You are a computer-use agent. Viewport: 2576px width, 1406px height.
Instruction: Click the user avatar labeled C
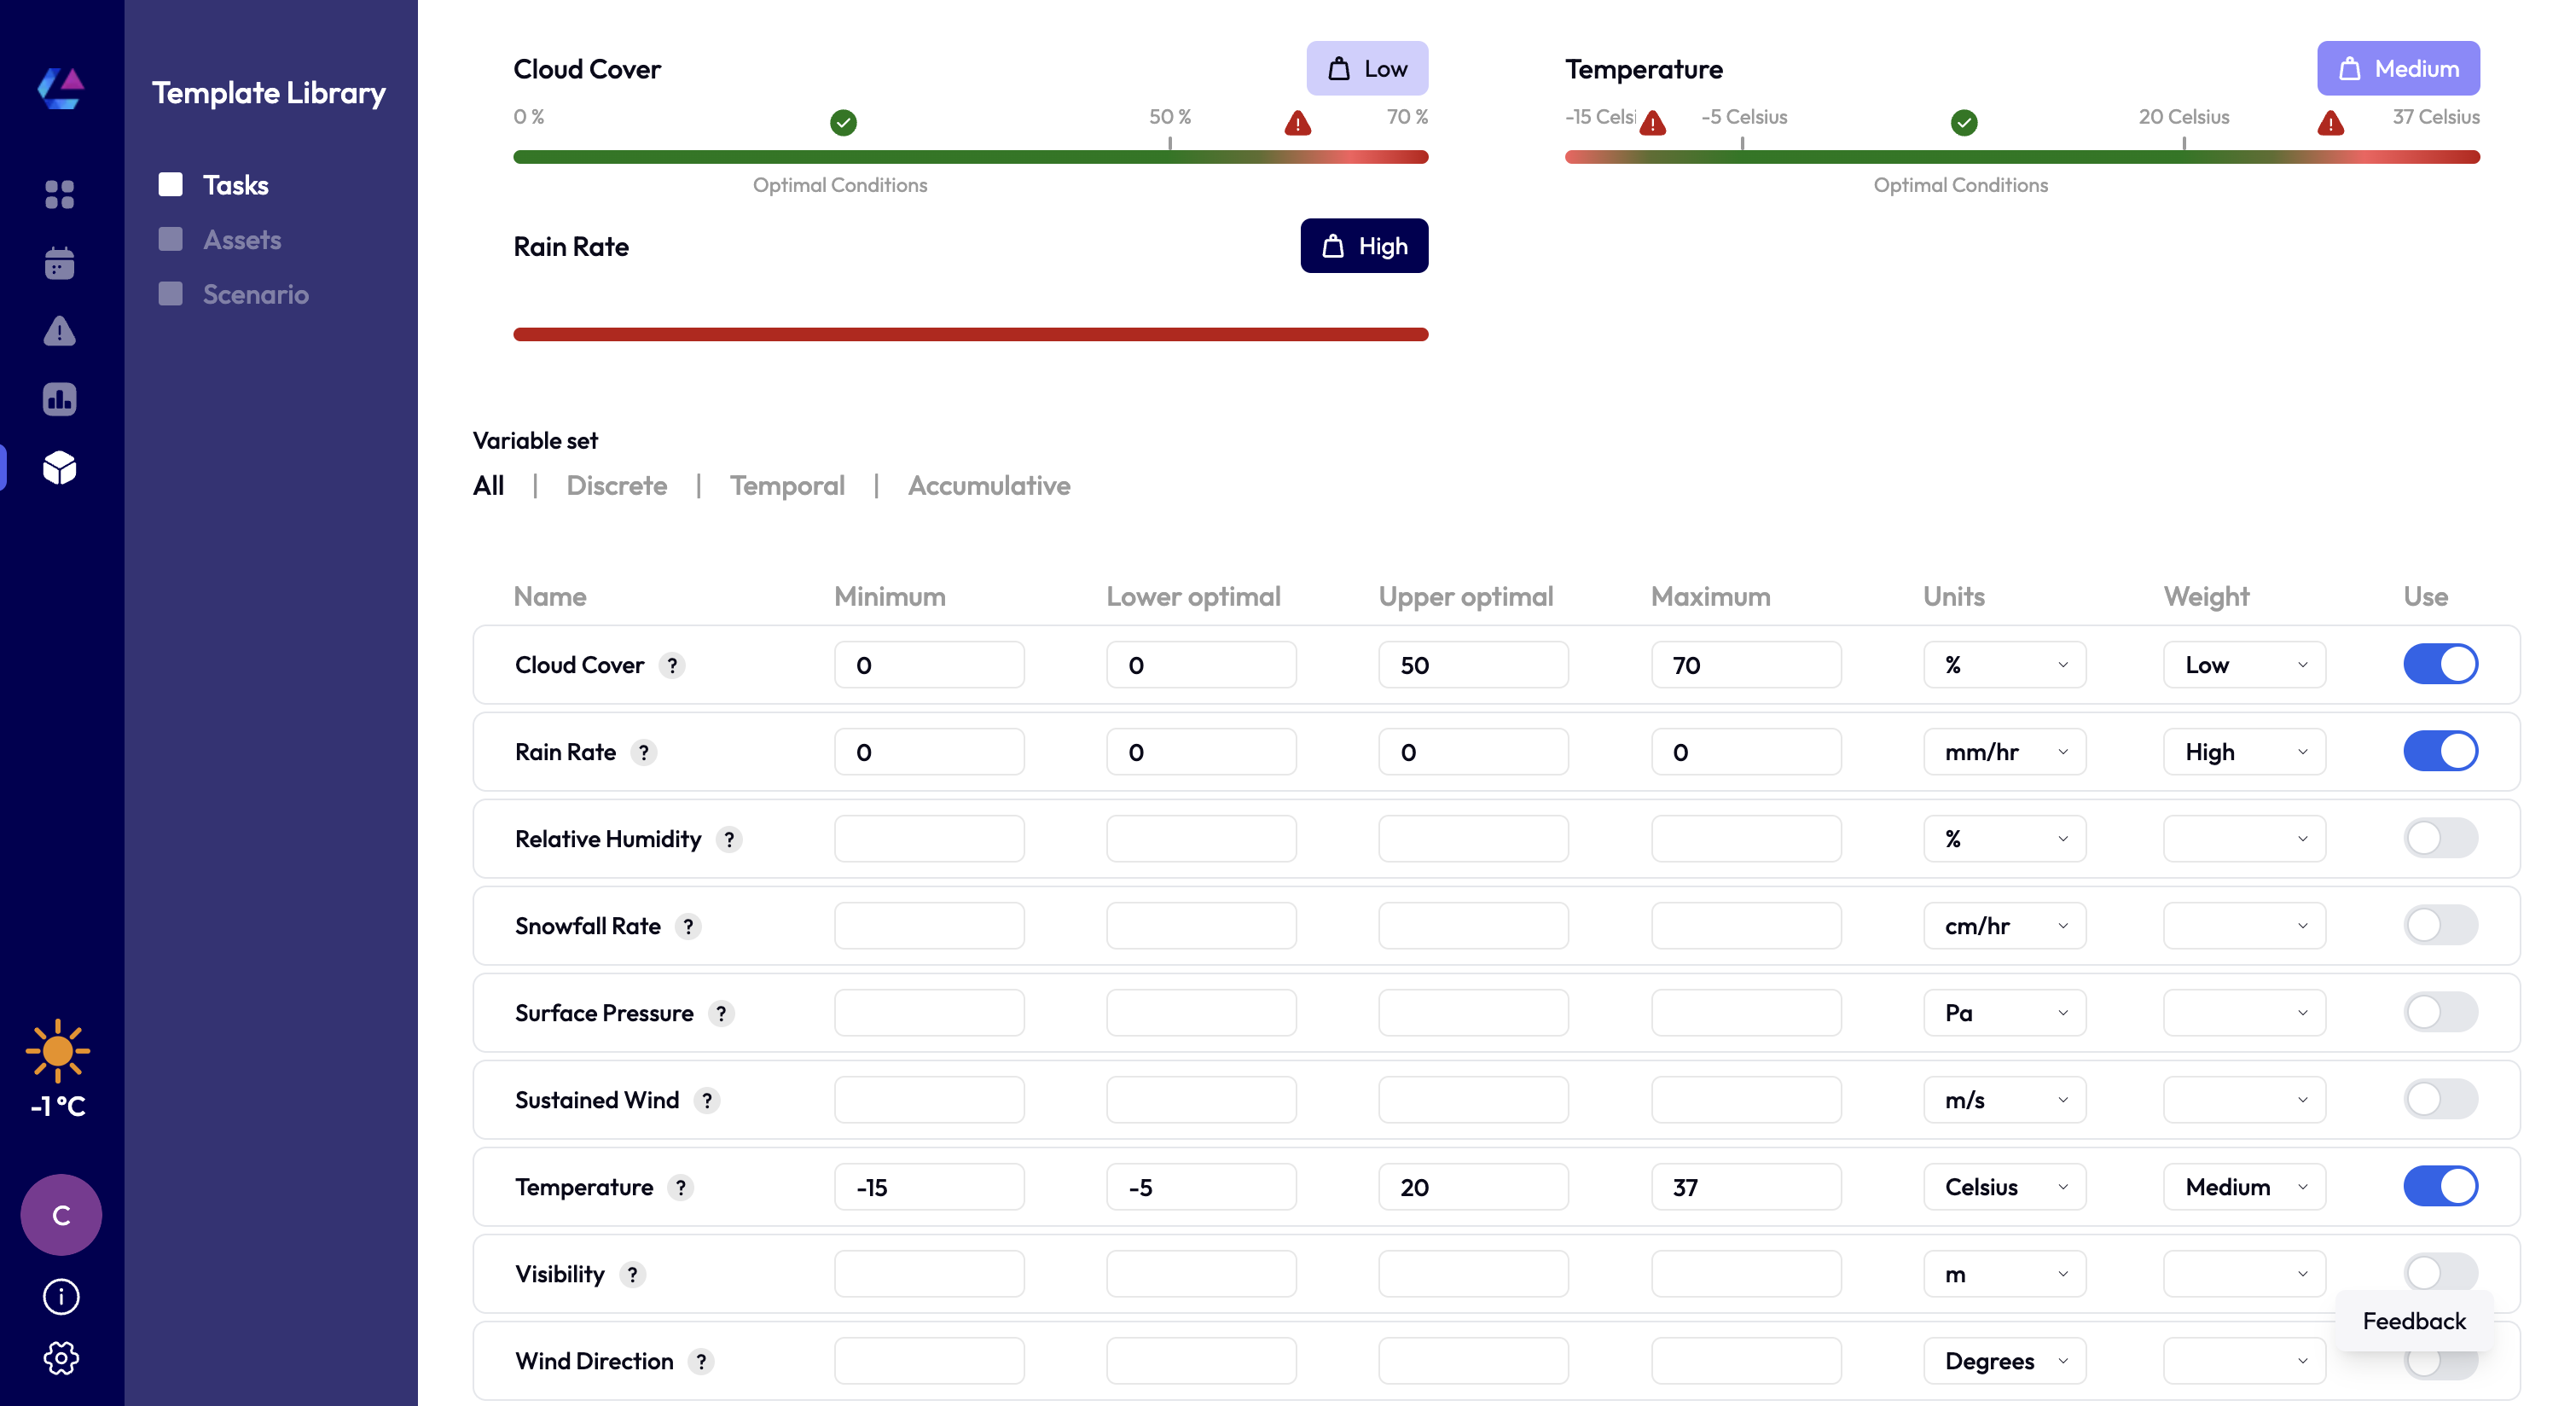(x=61, y=1215)
